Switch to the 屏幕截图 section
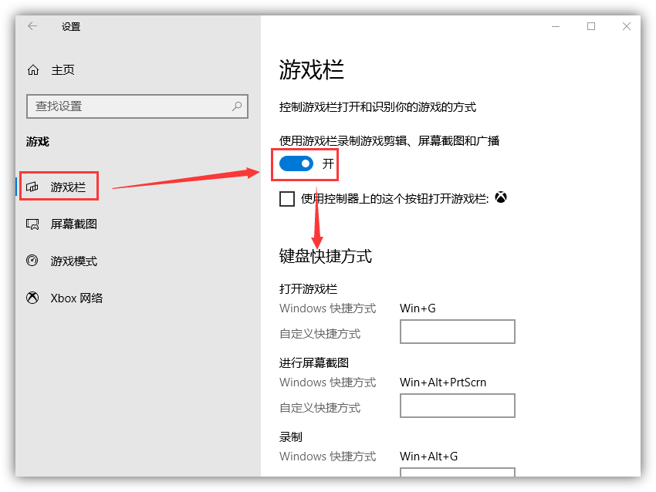656x492 pixels. pos(73,224)
